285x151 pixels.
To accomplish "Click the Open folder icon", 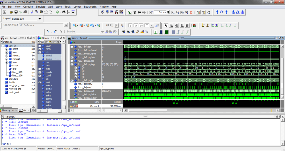I will (11, 12).
